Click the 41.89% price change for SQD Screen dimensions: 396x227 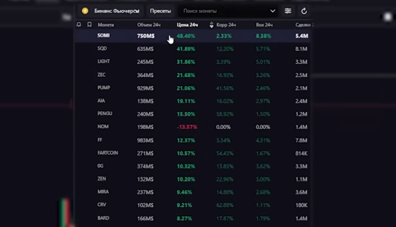pyautogui.click(x=186, y=49)
